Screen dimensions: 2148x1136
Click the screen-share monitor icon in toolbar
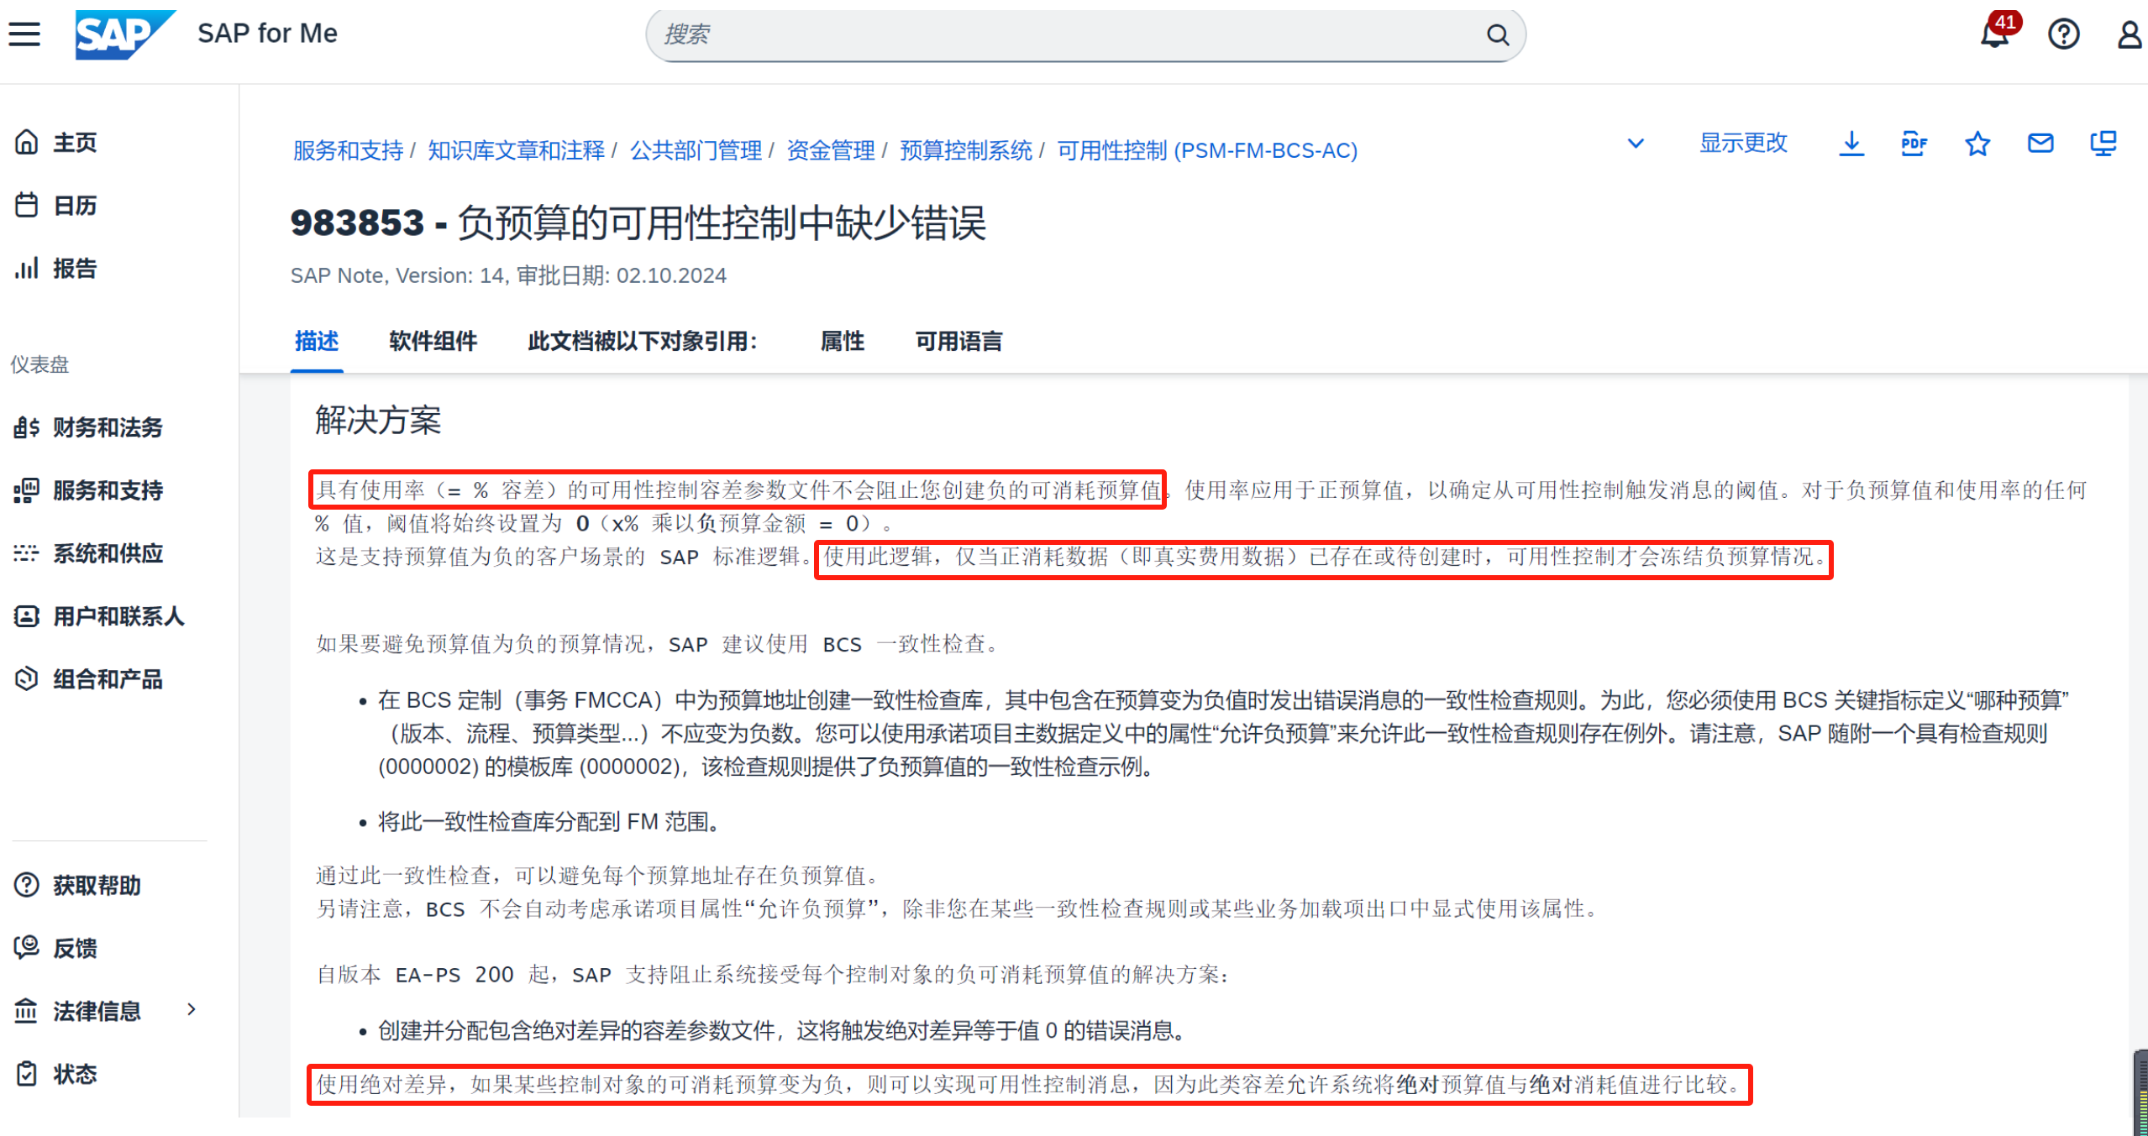(2103, 144)
